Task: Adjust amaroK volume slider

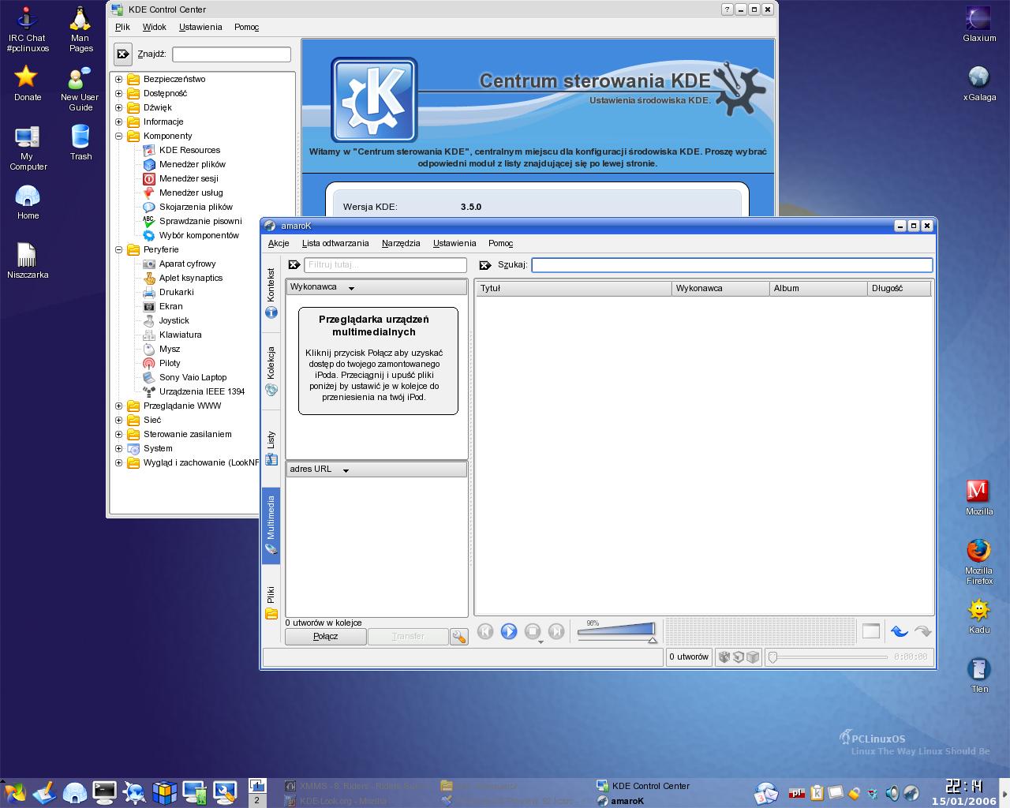Action: (616, 631)
